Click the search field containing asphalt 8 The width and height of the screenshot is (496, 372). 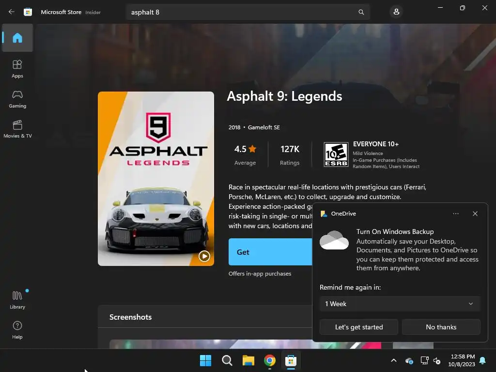[248, 12]
